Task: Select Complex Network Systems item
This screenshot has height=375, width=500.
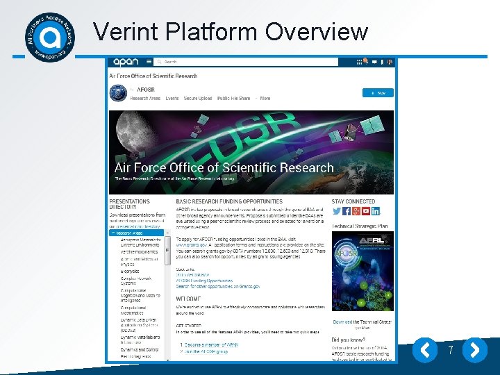Action: 136,281
